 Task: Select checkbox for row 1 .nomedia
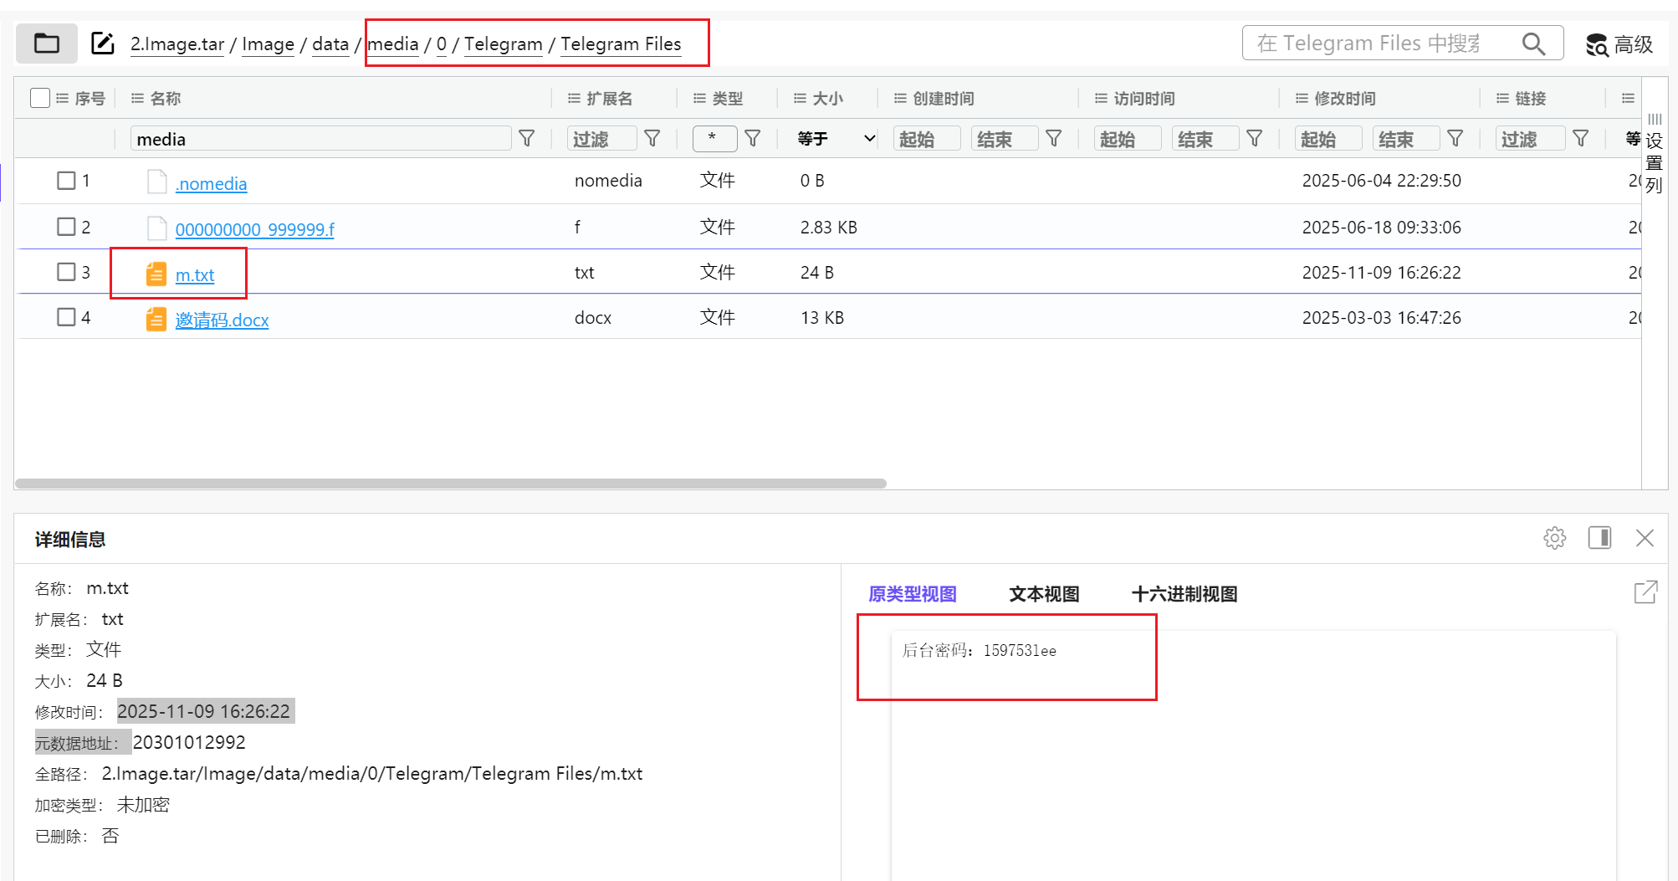pyautogui.click(x=66, y=181)
